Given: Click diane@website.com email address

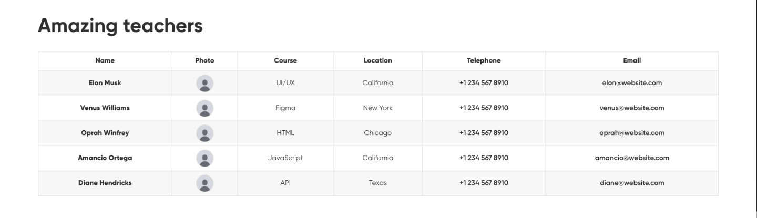Looking at the screenshot, I should pyautogui.click(x=632, y=183).
